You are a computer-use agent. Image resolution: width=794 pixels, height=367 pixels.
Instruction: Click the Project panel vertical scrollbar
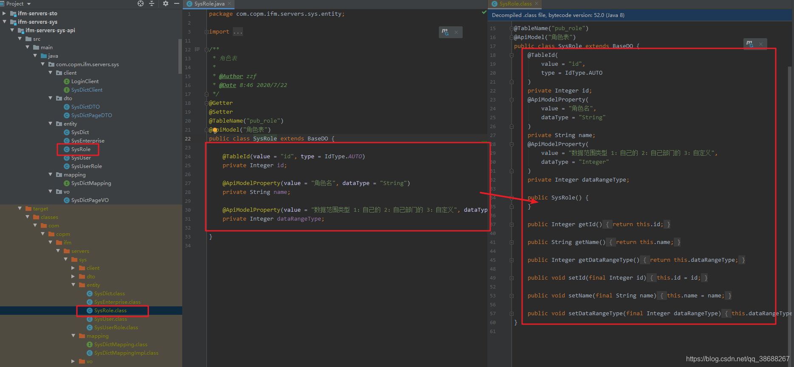pos(180,56)
